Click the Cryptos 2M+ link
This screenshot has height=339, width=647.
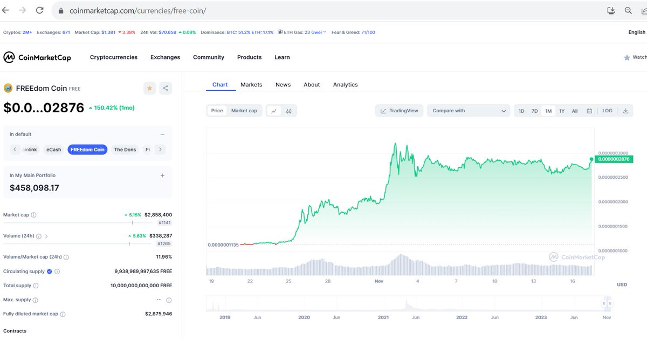(x=18, y=32)
